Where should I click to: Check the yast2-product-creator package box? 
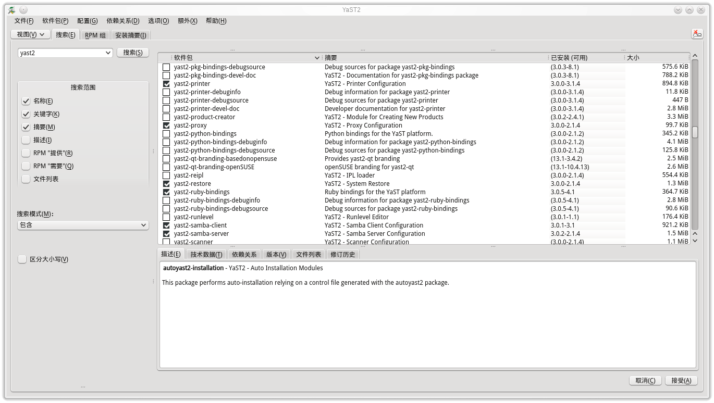[x=166, y=117]
